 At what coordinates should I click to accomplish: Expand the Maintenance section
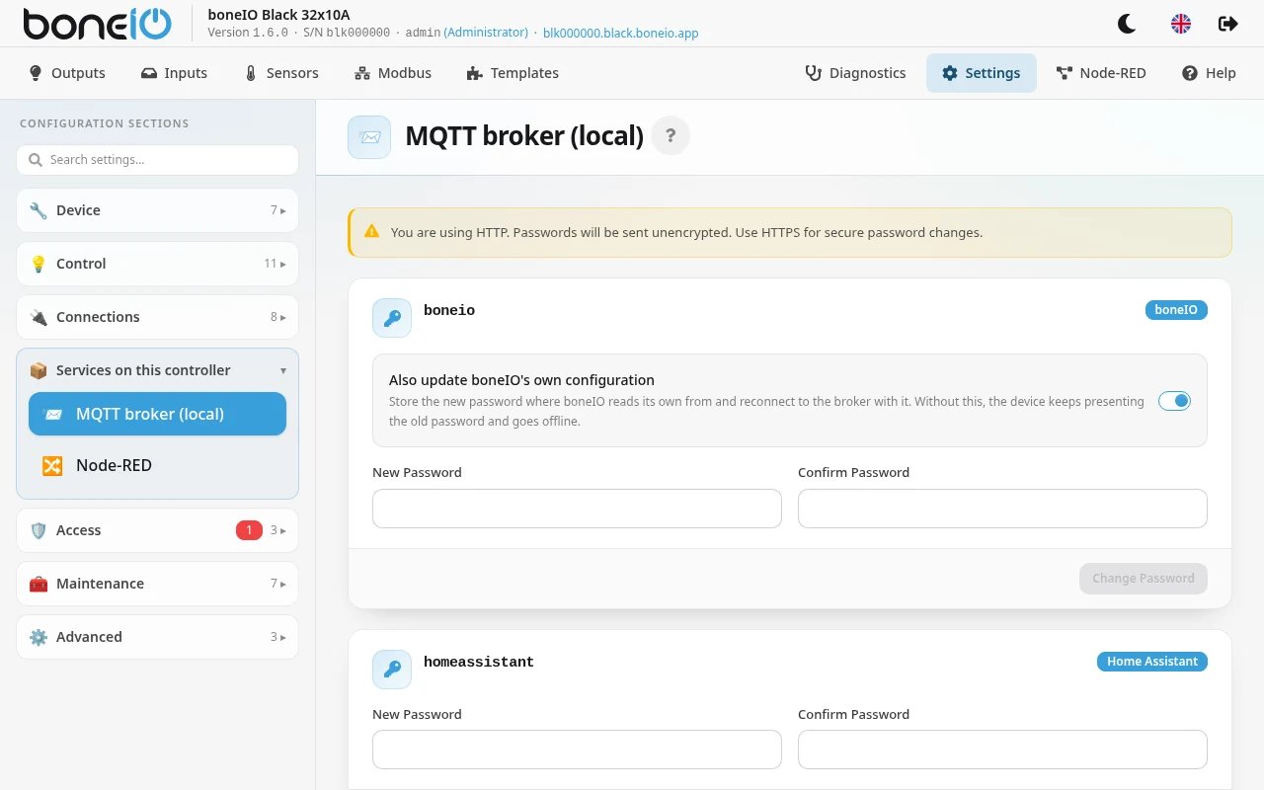157,584
